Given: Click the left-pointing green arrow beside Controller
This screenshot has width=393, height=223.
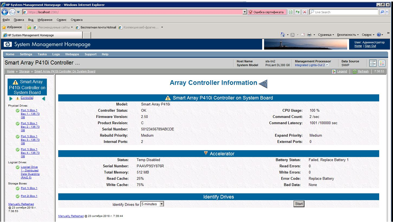Looking at the screenshot, I should (43, 98).
